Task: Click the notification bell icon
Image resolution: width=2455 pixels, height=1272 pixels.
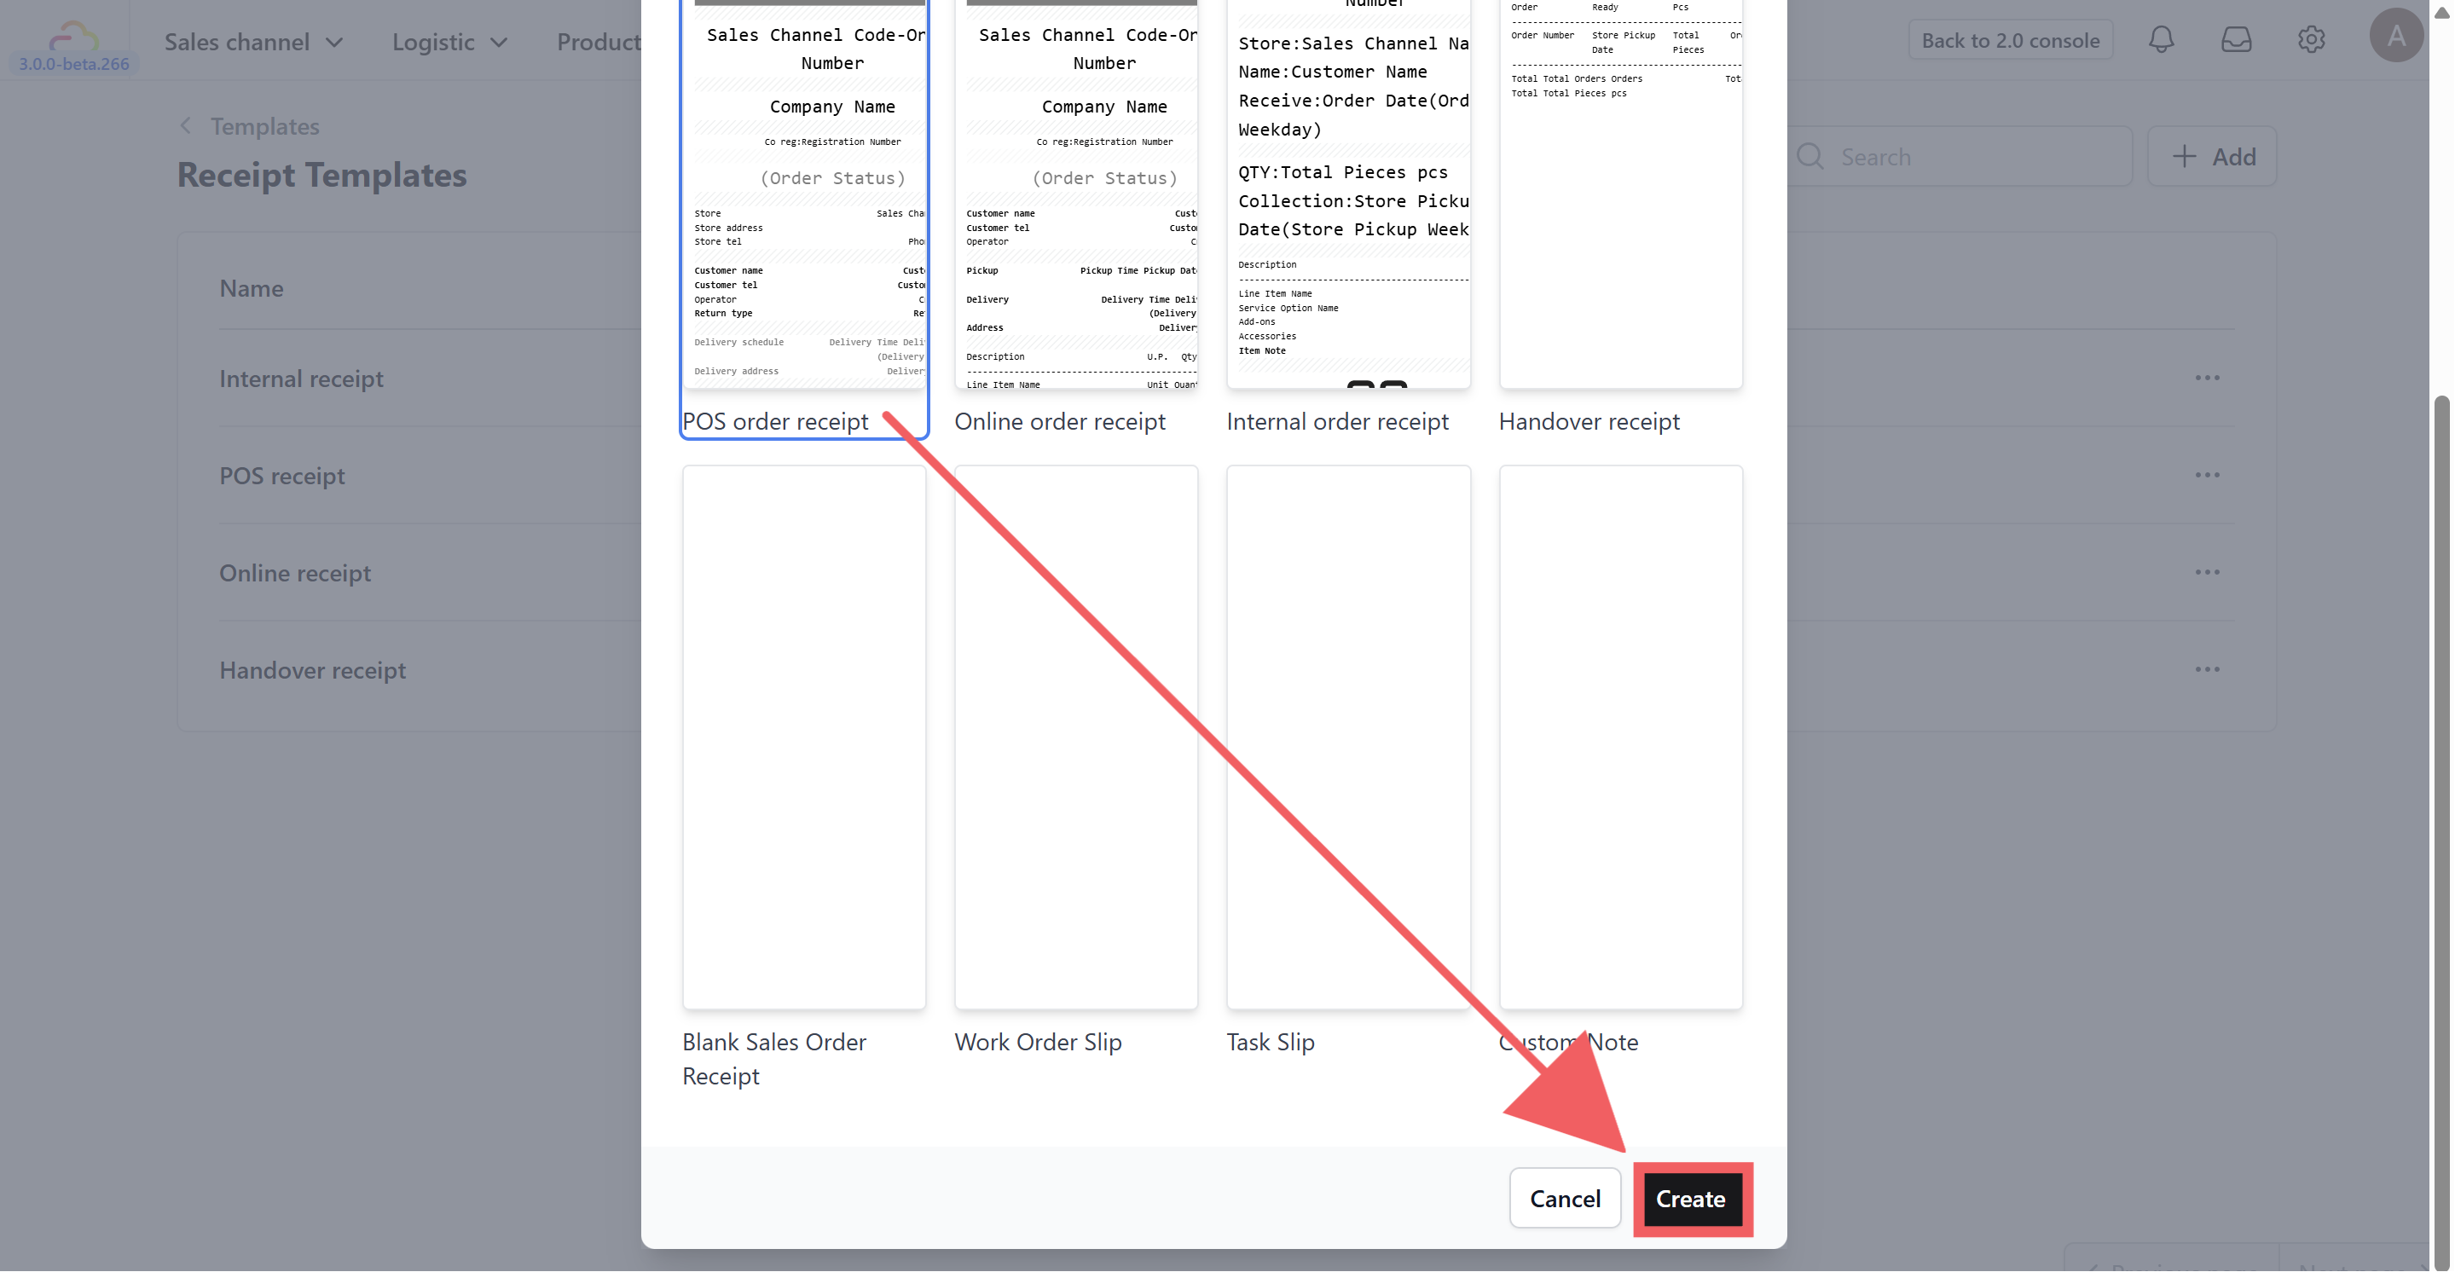Action: pyautogui.click(x=2161, y=40)
